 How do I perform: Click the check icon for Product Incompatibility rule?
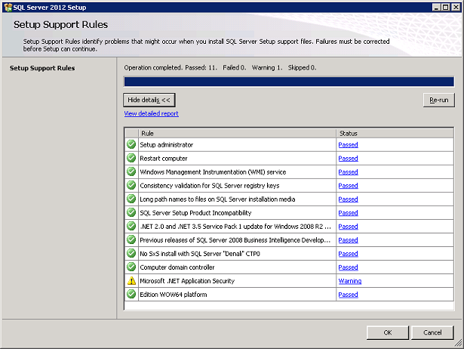tap(131, 213)
